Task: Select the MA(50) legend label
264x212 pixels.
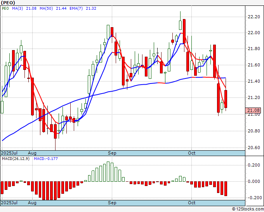Action: [46, 9]
